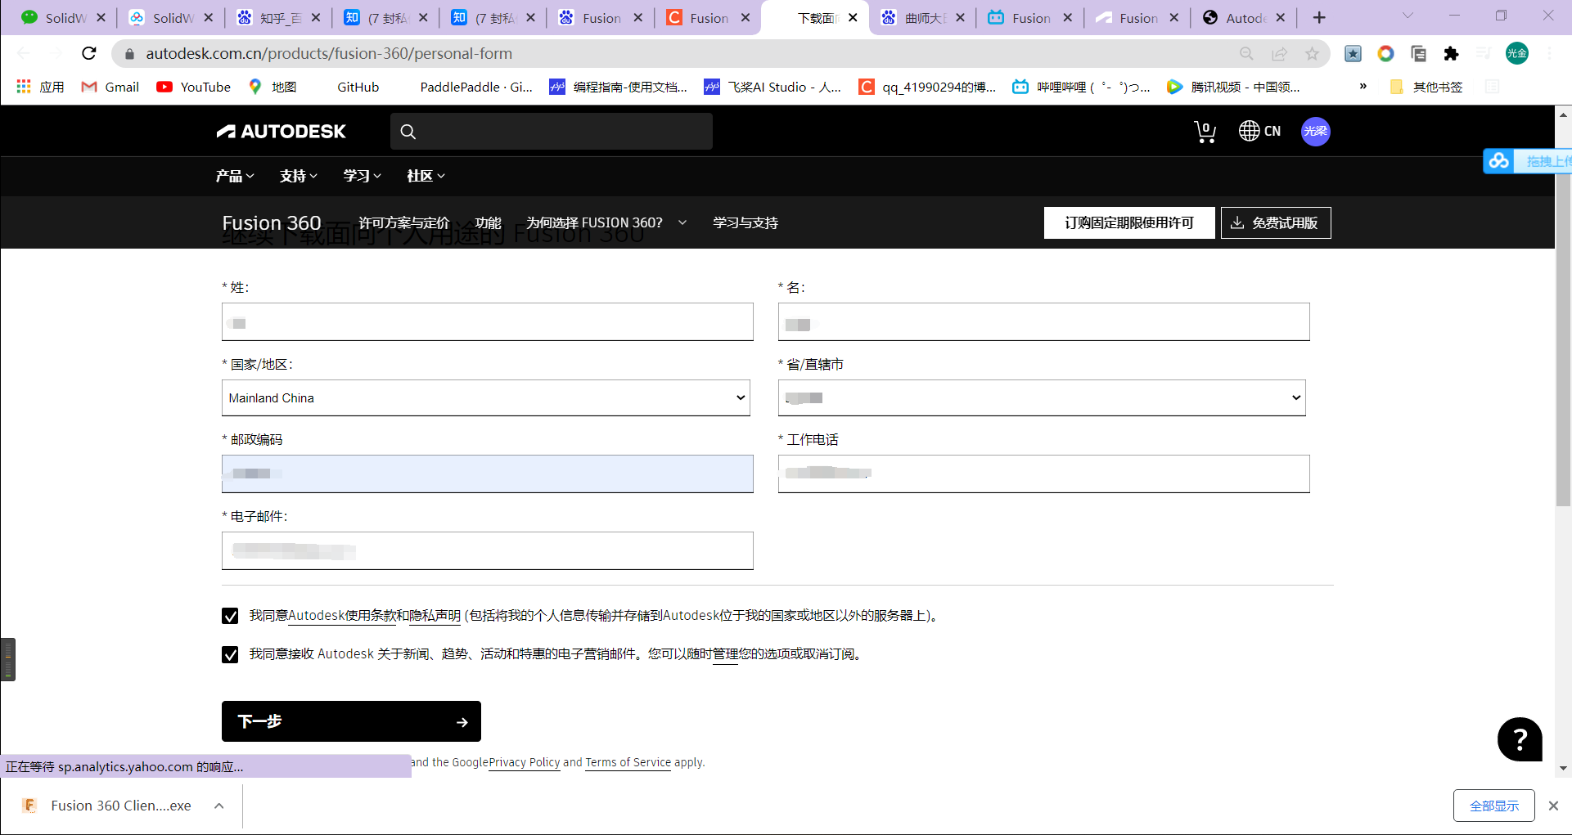Show more bookmarks with the chevron
This screenshot has height=835, width=1572.
[x=1363, y=87]
